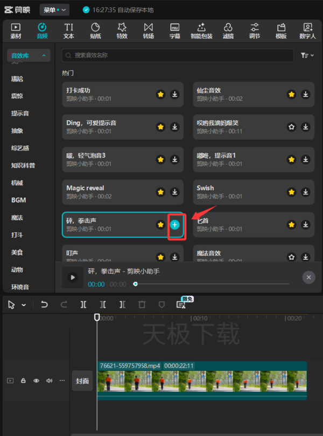The width and height of the screenshot is (323, 436).
Task: Toggle favorite star on Magic reveal
Action: [160, 192]
